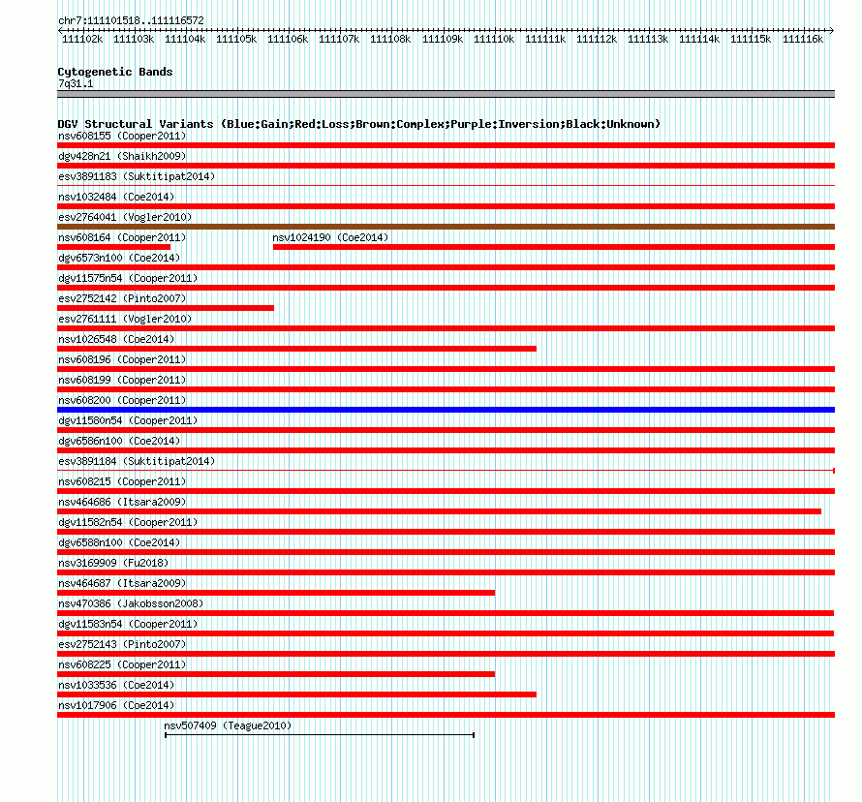Click the nsv608155 (Cooper2011) variant label
862x802 pixels.
click(122, 136)
